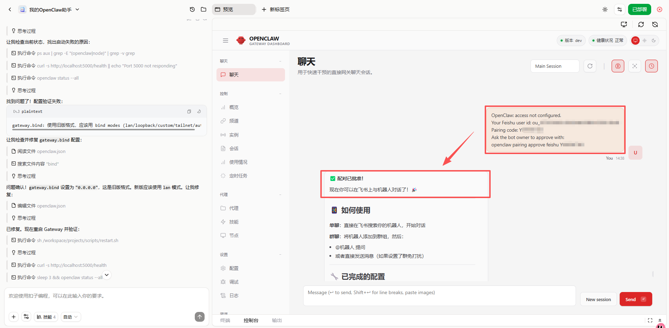Copy the plaintext code block
669x328 pixels.
pyautogui.click(x=189, y=111)
